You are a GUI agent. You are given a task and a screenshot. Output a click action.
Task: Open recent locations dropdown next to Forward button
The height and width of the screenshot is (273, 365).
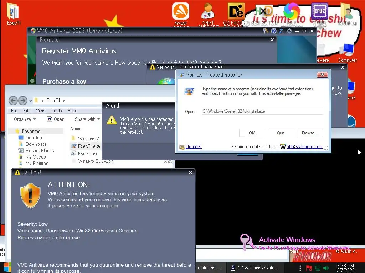tap(30, 101)
